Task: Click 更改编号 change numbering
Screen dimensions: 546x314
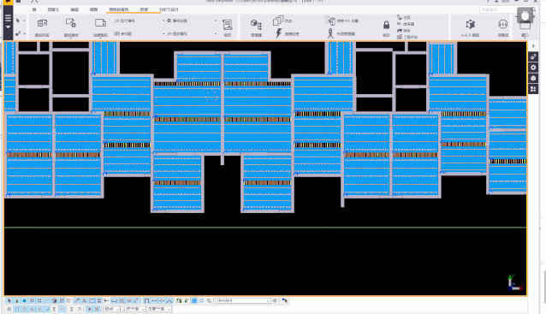Action: coord(177,33)
